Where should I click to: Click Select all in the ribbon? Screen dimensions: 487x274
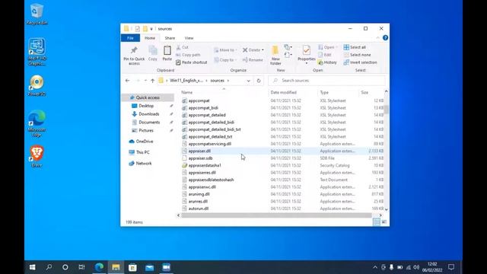point(355,47)
